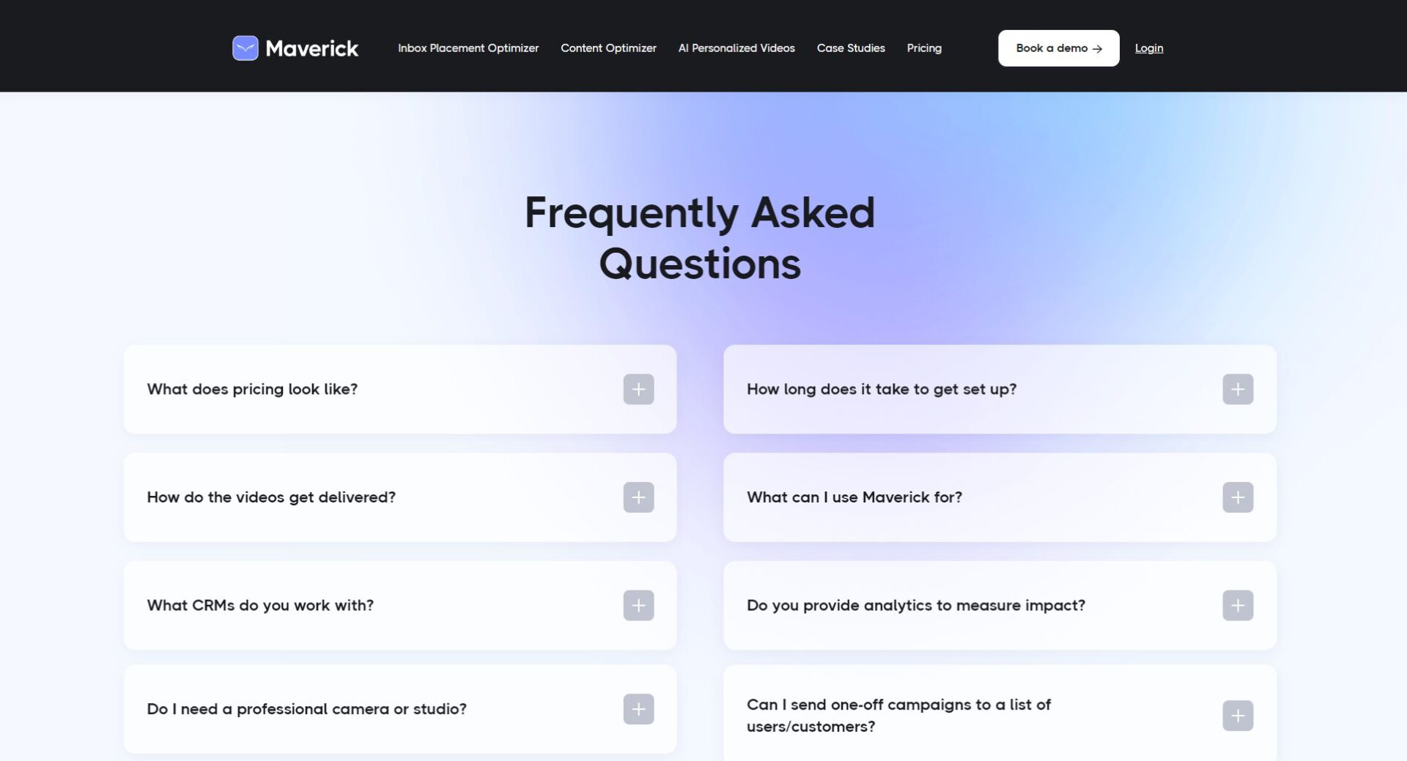The width and height of the screenshot is (1407, 761).
Task: Expand the 'What can I use Maverick for?' question text
Action: point(854,497)
